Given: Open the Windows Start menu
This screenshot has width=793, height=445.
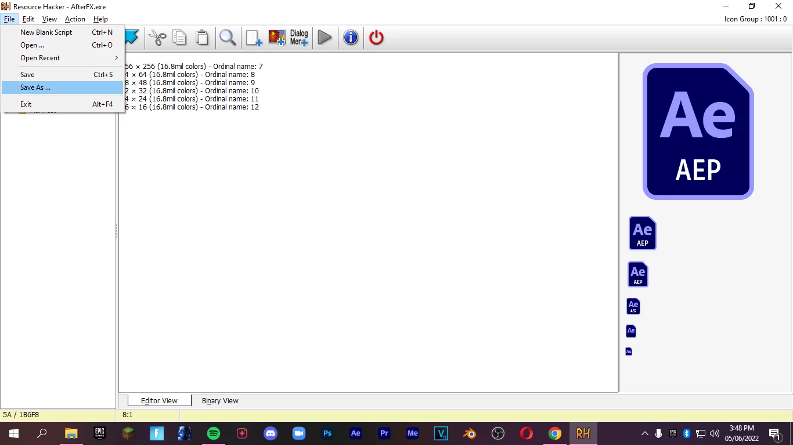Looking at the screenshot, I should point(13,433).
